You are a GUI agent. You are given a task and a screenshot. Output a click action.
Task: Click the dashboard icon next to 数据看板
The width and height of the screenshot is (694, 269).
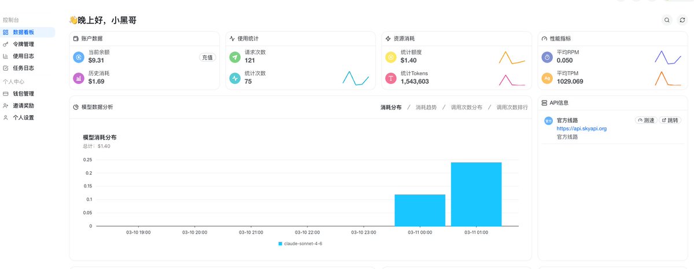pyautogui.click(x=6, y=32)
